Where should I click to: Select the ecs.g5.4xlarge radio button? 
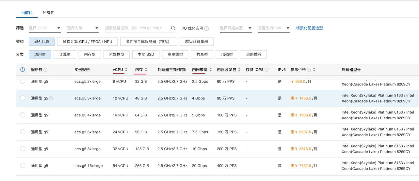tap(23, 115)
